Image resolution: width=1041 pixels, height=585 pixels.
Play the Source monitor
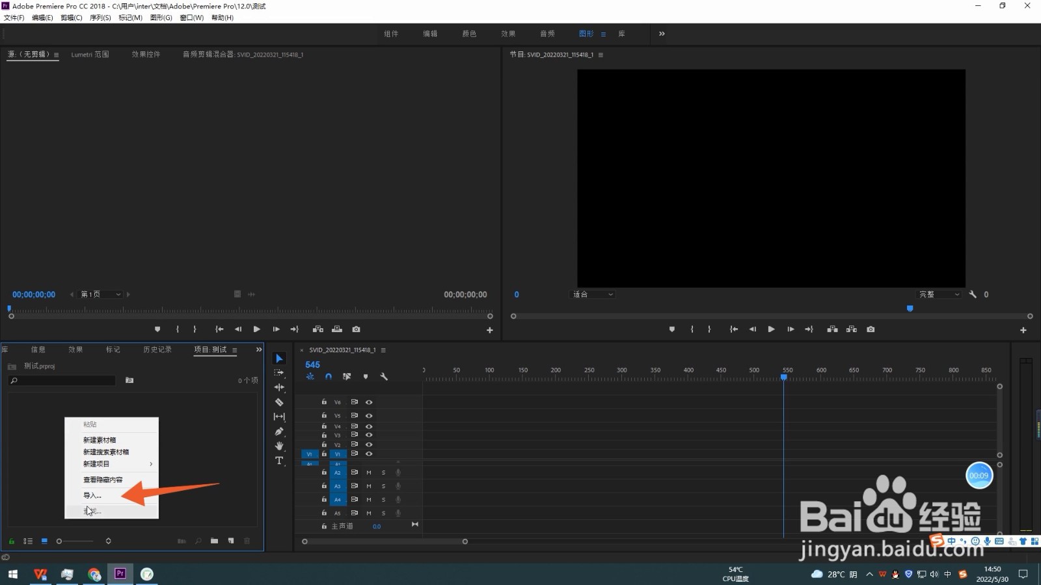pos(257,330)
